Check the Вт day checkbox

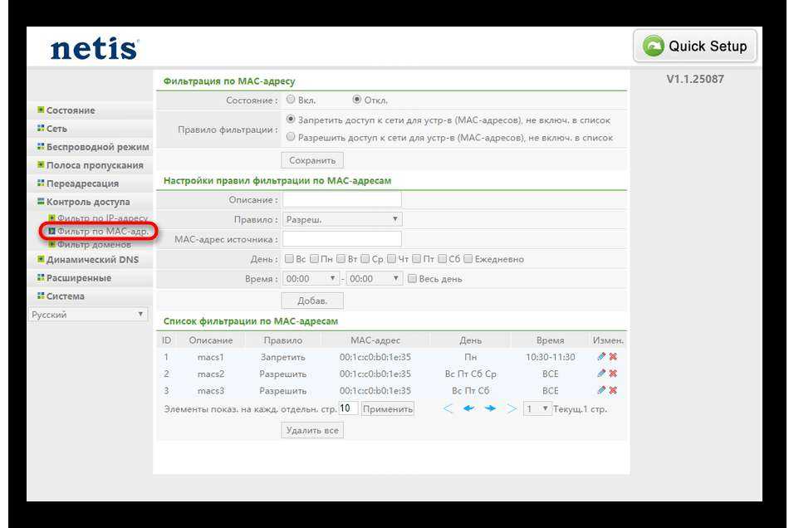click(341, 259)
